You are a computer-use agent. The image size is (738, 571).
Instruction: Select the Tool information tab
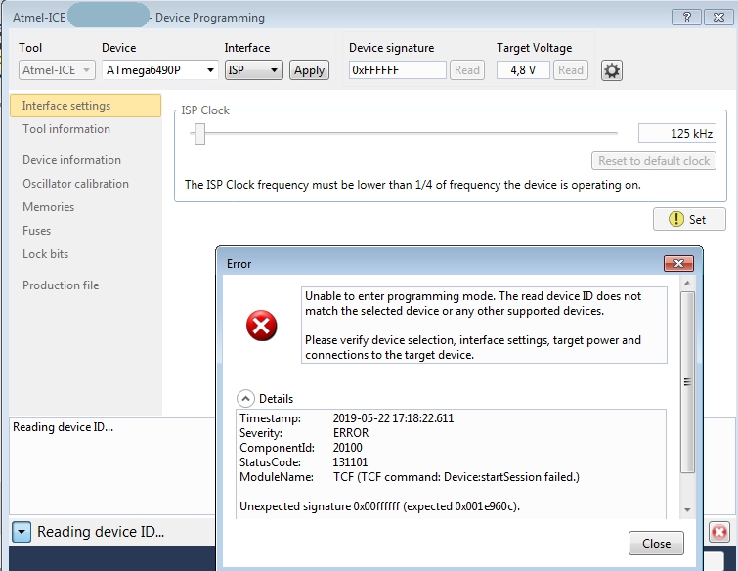point(66,129)
